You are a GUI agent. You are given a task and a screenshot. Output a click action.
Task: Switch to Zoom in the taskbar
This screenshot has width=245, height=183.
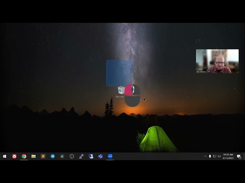point(110,156)
